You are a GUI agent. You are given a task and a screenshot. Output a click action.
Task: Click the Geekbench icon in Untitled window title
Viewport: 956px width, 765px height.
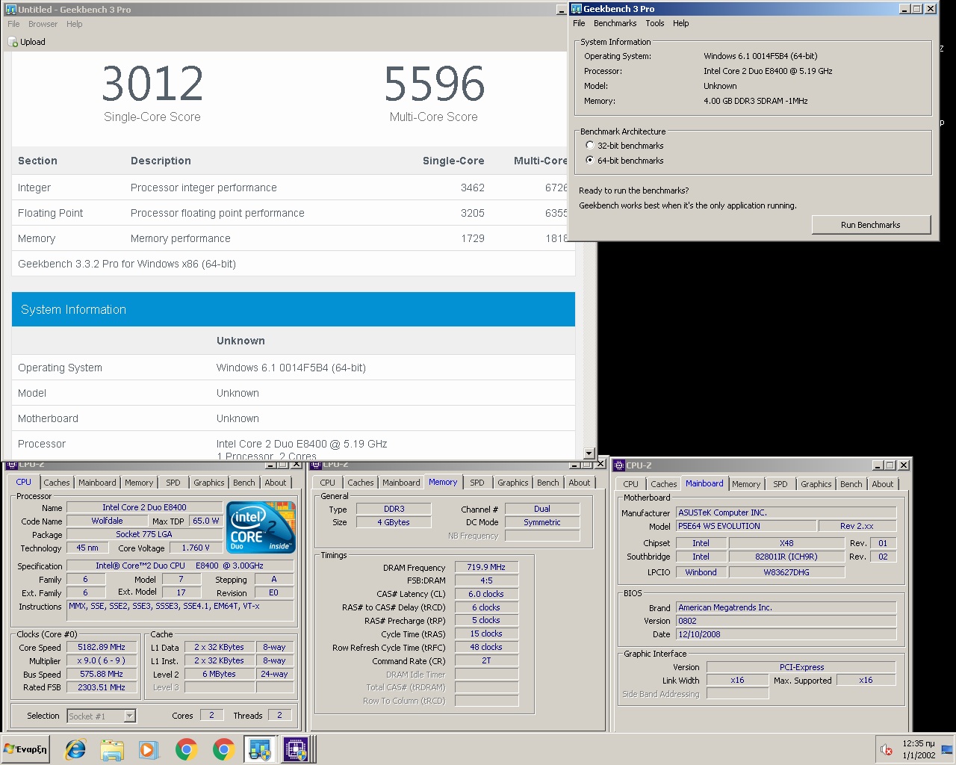tap(11, 10)
